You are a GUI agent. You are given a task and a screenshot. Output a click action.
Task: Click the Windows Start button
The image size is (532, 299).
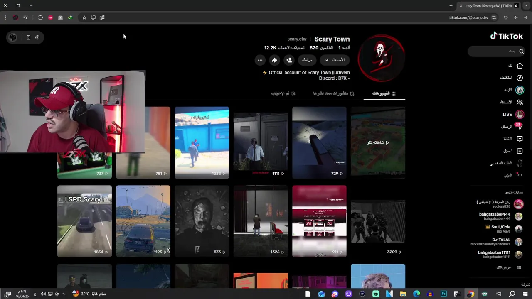click(525, 294)
